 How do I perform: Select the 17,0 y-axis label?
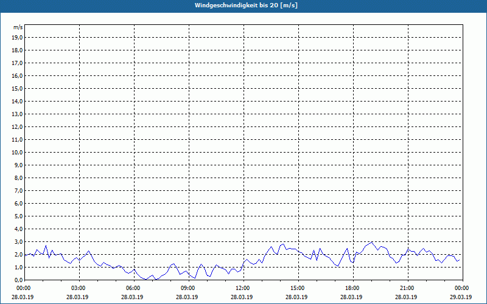17,63
